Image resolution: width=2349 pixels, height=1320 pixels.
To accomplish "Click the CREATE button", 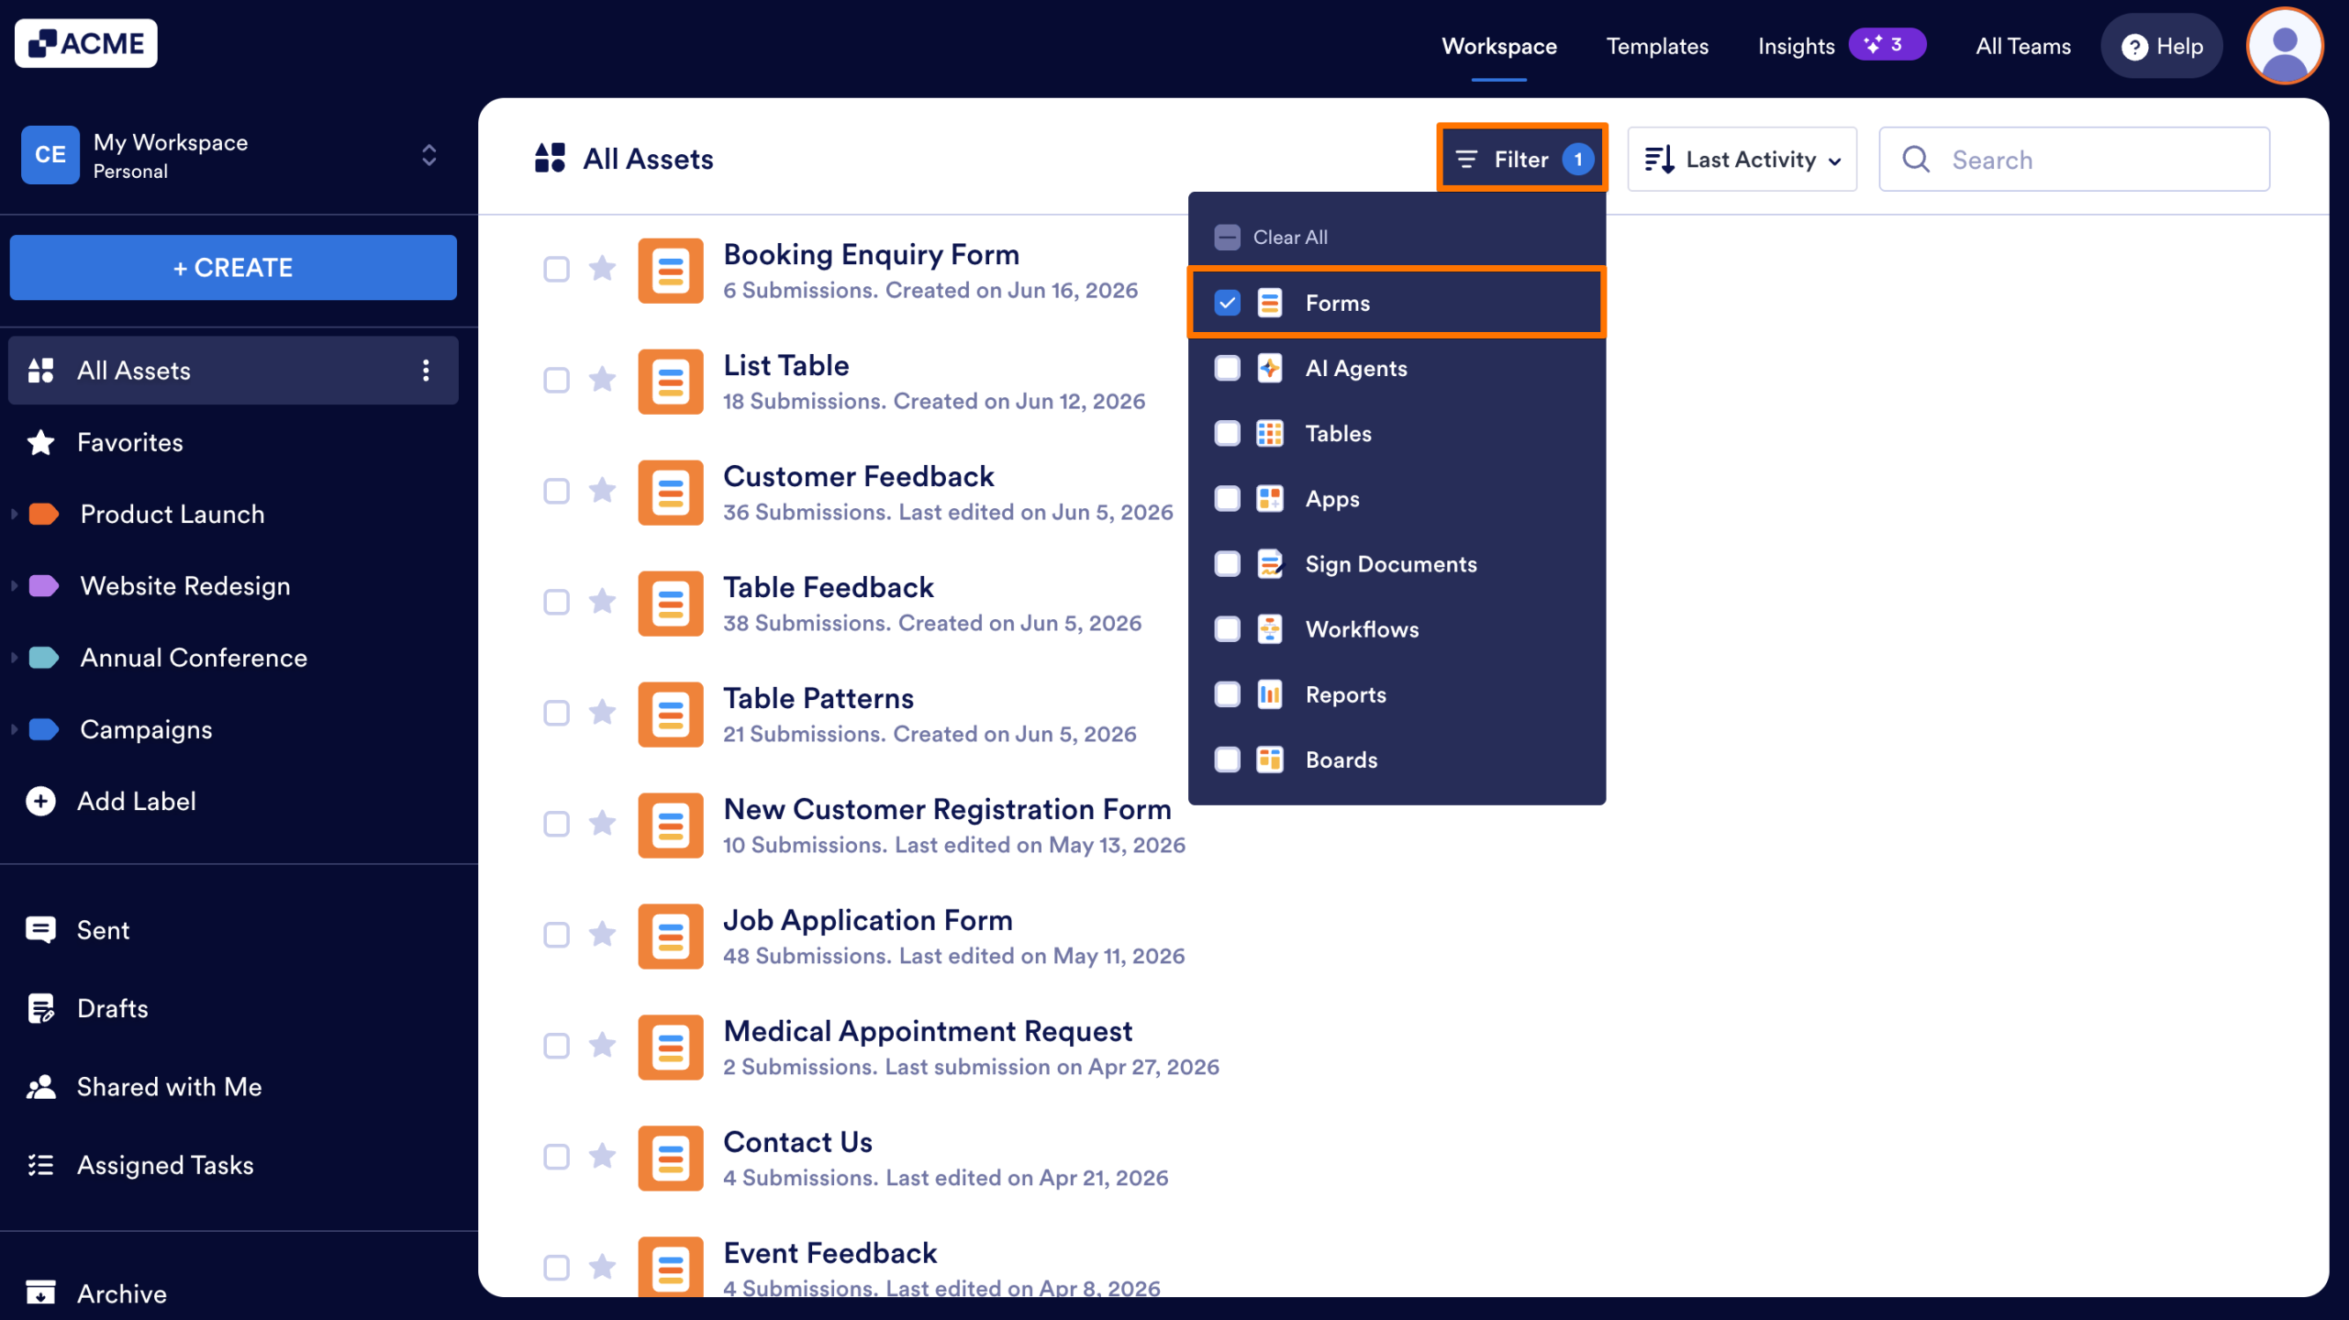I will click(233, 268).
